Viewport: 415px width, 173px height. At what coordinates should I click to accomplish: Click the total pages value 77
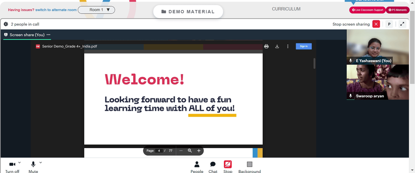click(171, 151)
